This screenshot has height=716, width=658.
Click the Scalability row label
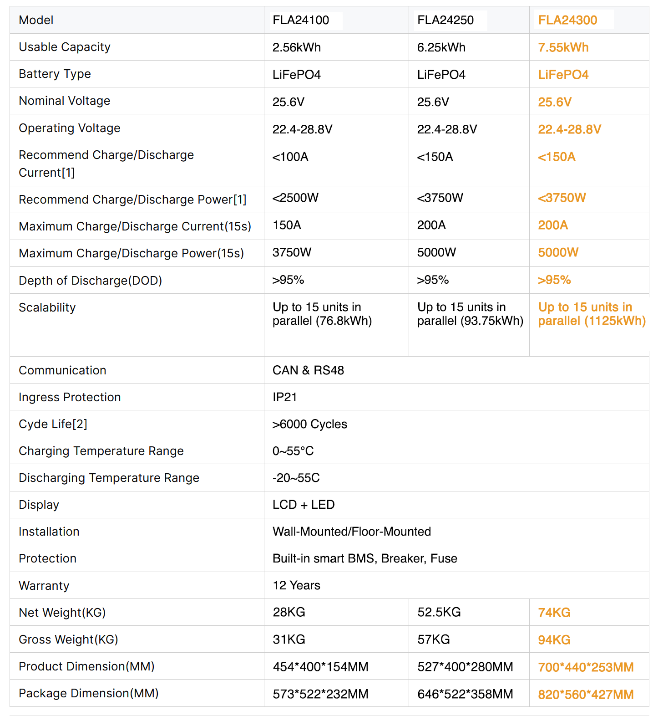click(47, 307)
